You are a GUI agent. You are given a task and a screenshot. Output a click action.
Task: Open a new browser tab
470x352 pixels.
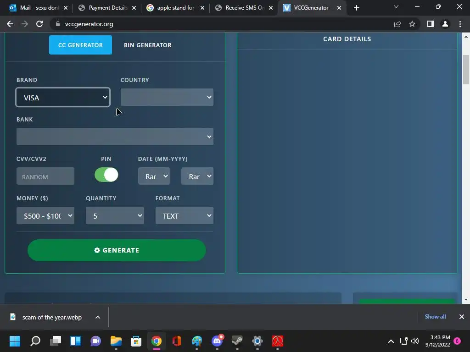coord(356,8)
